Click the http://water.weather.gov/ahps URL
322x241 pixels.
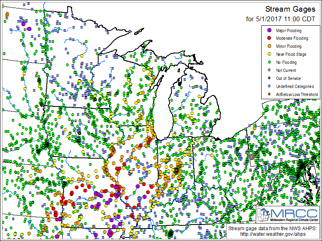click(x=273, y=234)
